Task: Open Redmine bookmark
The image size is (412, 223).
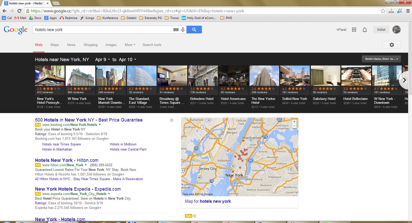Action: coord(68,18)
